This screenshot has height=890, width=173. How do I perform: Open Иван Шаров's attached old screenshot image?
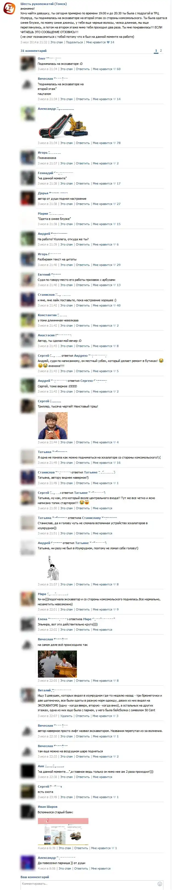click(x=63, y=831)
